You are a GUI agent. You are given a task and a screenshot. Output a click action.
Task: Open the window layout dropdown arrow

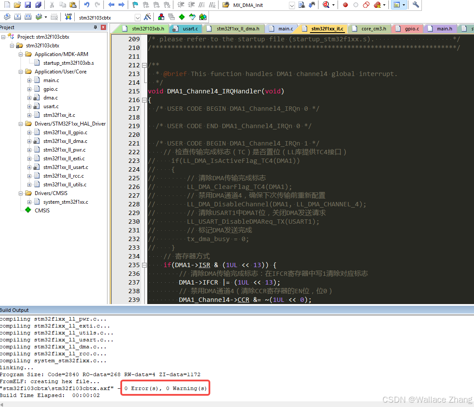[x=404, y=5]
